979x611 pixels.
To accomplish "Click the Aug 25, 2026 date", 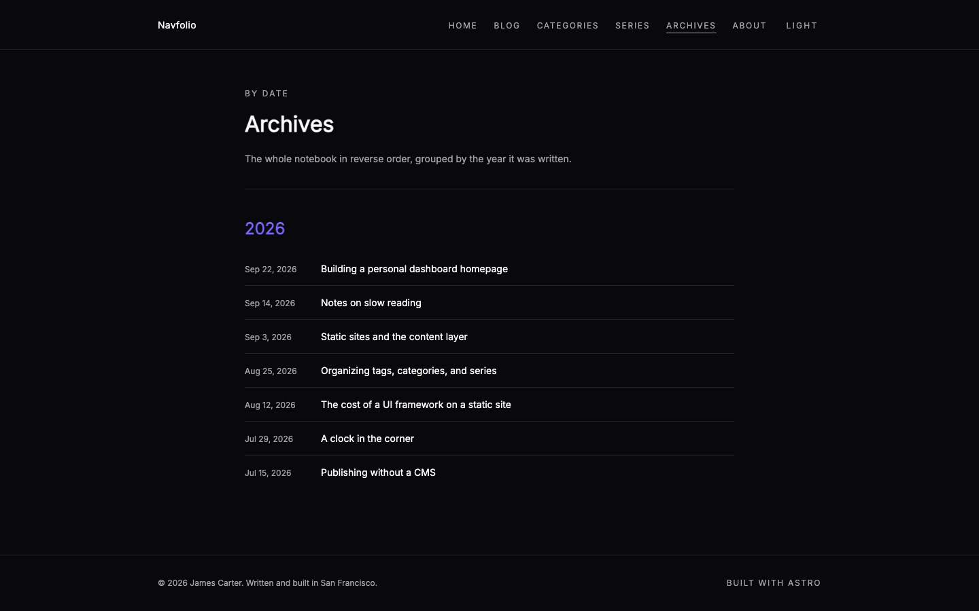I will tap(271, 371).
